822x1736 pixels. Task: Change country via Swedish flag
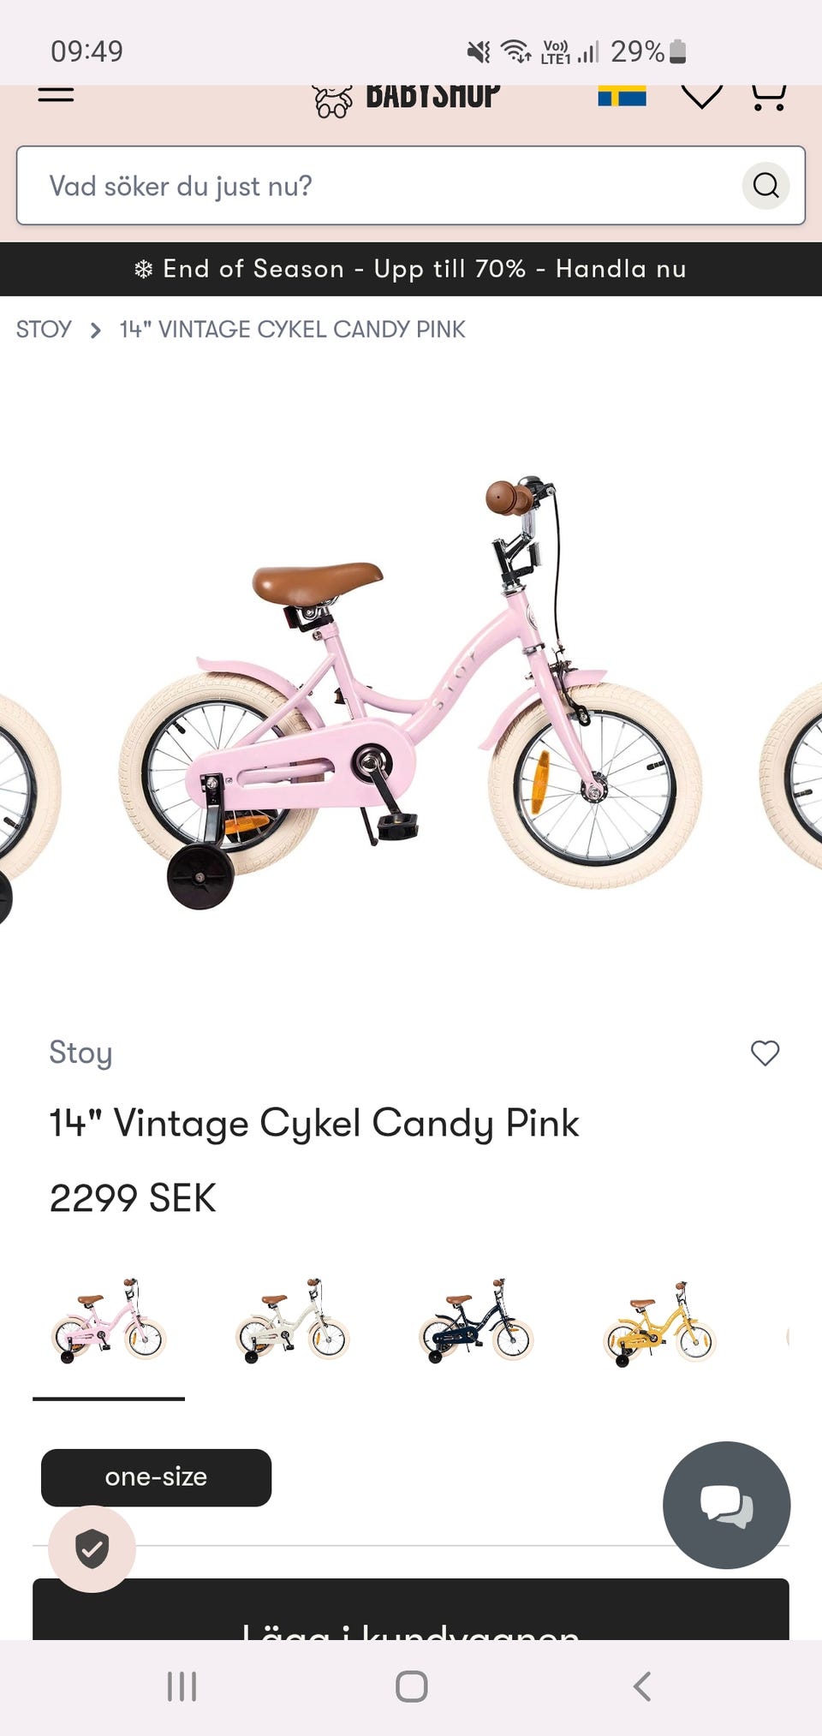(622, 95)
